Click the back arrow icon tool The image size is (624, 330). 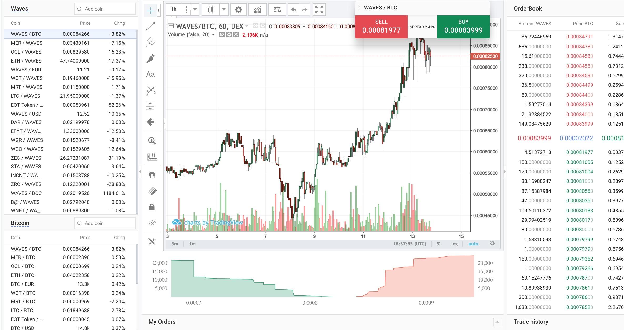click(x=150, y=122)
